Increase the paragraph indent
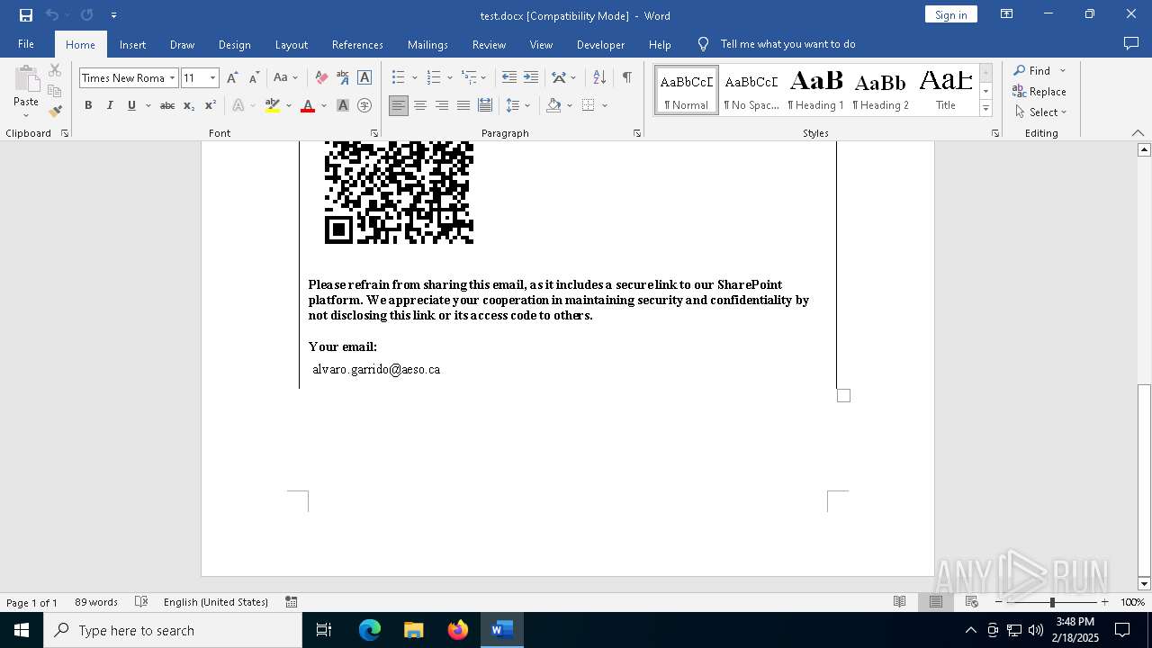 coord(531,77)
